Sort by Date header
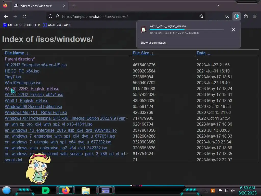 [201, 53]
